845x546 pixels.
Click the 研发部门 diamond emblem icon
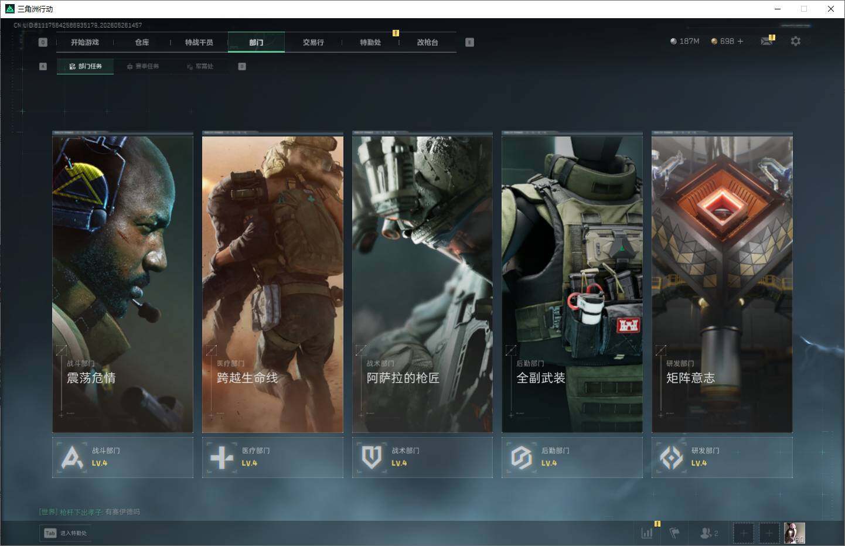pyautogui.click(x=671, y=457)
